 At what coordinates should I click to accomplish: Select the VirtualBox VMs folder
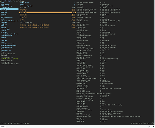(x=6, y=50)
